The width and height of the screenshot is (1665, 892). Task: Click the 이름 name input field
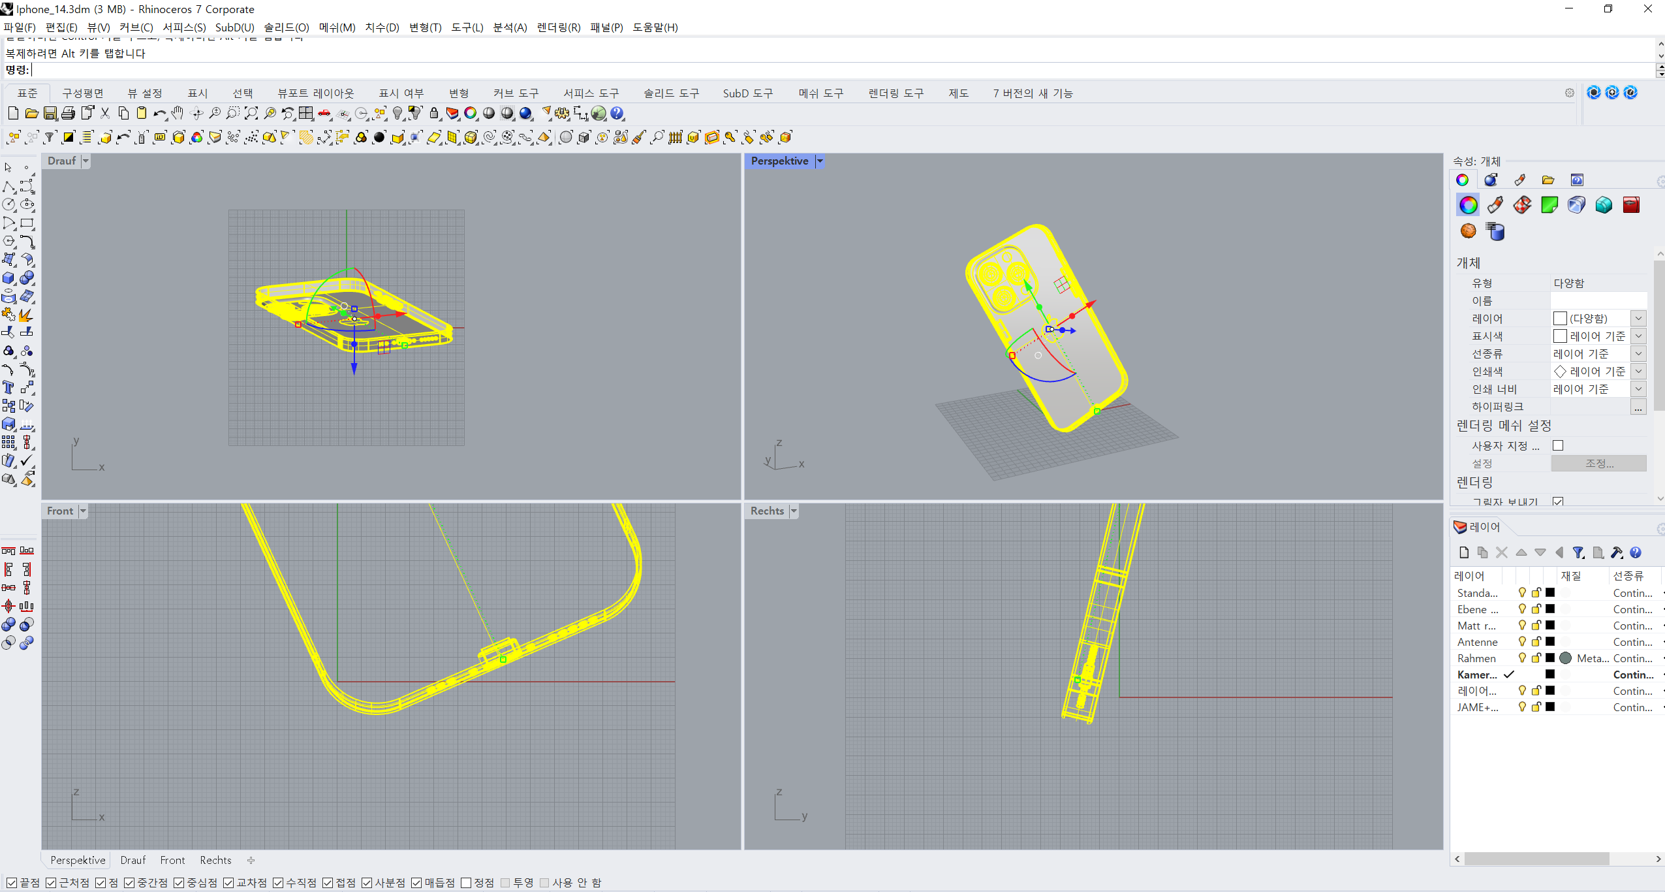tap(1598, 301)
